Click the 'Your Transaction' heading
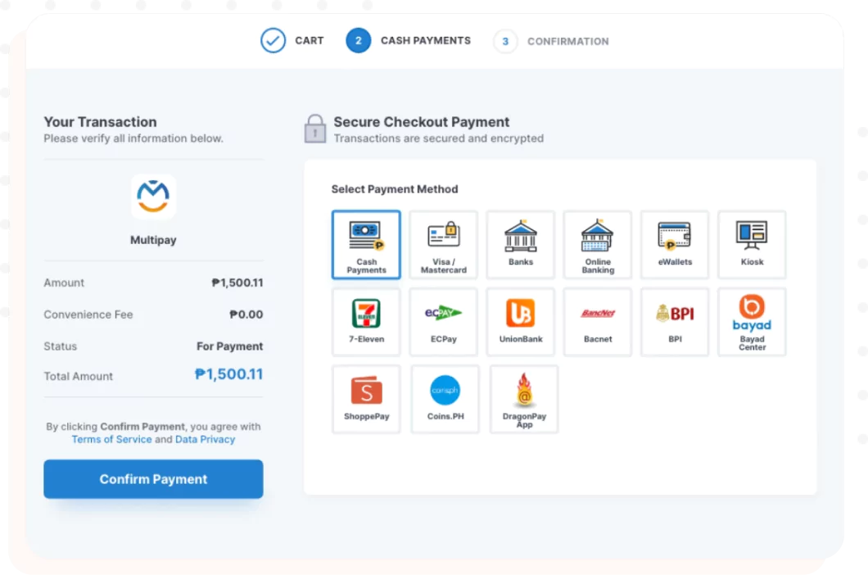Image resolution: width=868 pixels, height=575 pixels. 100,122
